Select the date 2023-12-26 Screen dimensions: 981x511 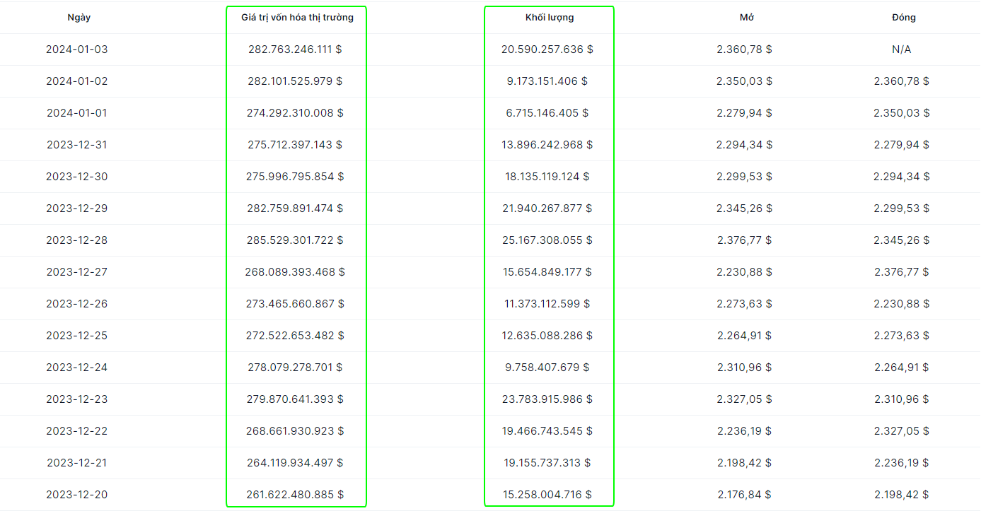click(77, 304)
